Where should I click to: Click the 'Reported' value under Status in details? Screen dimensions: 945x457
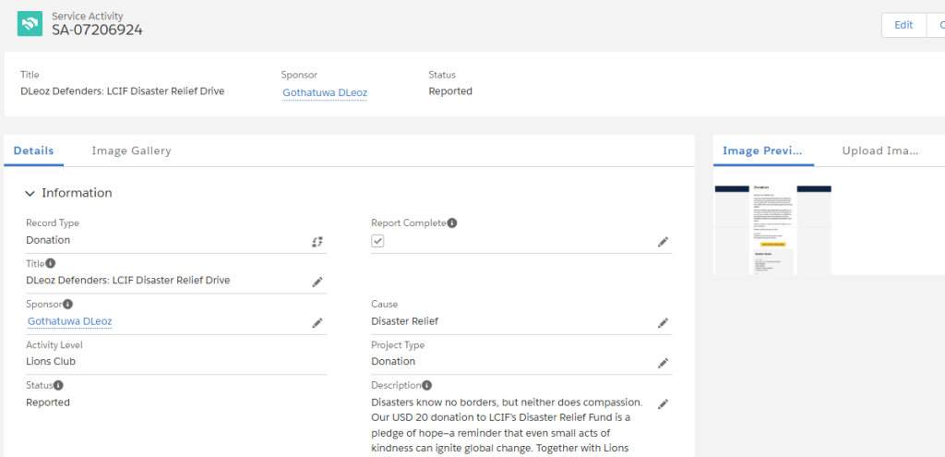pyautogui.click(x=48, y=403)
